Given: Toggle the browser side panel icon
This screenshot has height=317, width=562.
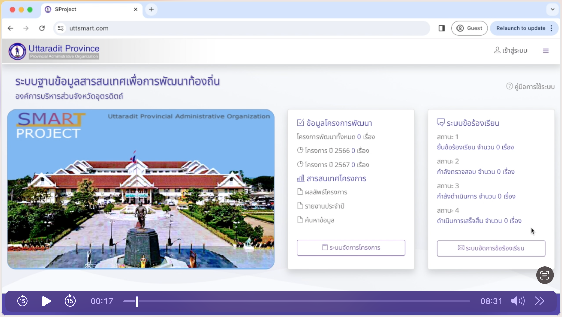Looking at the screenshot, I should (x=442, y=28).
